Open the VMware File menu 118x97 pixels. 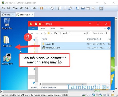click(x=4, y=8)
